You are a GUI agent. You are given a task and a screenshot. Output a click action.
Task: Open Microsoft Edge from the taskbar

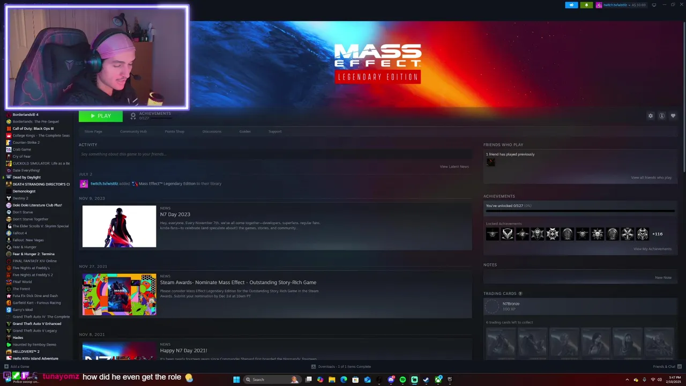click(344, 380)
